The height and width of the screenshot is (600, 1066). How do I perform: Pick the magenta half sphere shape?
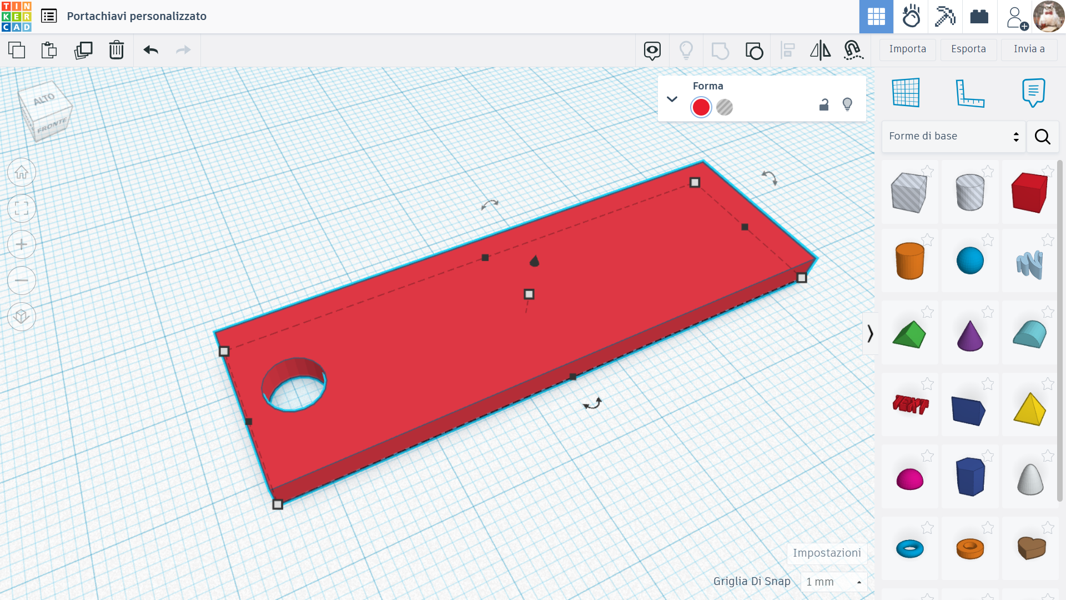point(910,479)
